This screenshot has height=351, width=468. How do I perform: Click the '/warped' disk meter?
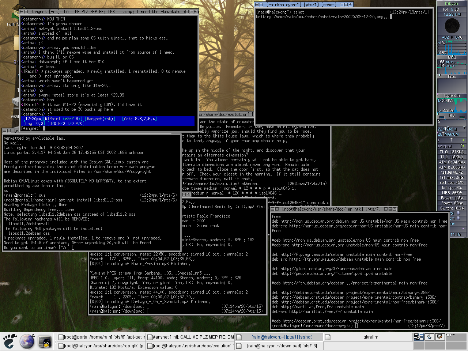[x=452, y=146]
